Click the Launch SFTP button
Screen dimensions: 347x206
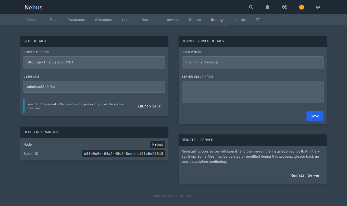(x=150, y=106)
